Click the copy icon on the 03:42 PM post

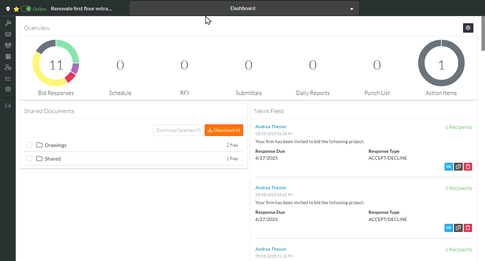coord(458,228)
